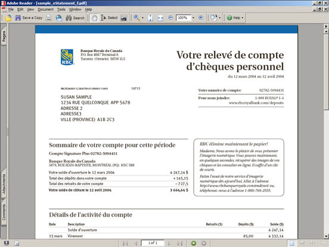Screen dimensions: 329x247
Task: Open the Pages side panel tab
Action: click(4, 36)
